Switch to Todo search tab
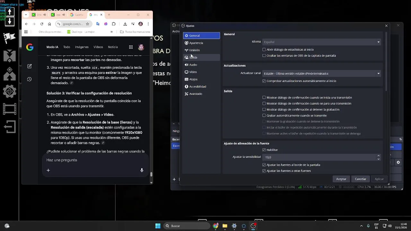This screenshot has width=411, height=231. (66, 47)
